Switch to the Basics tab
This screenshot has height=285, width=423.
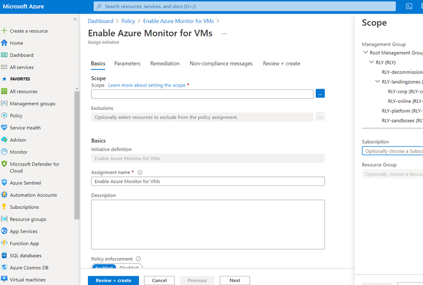tap(98, 64)
